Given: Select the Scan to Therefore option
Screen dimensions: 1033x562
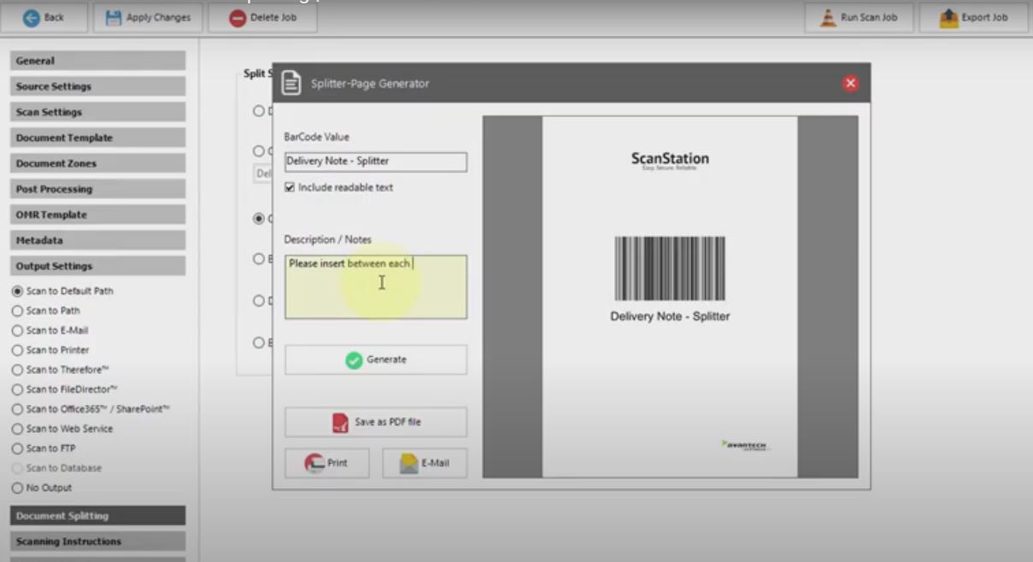Looking at the screenshot, I should tap(61, 370).
